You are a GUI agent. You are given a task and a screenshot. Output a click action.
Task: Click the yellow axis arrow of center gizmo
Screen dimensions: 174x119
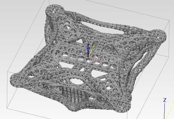pyautogui.click(x=92, y=51)
